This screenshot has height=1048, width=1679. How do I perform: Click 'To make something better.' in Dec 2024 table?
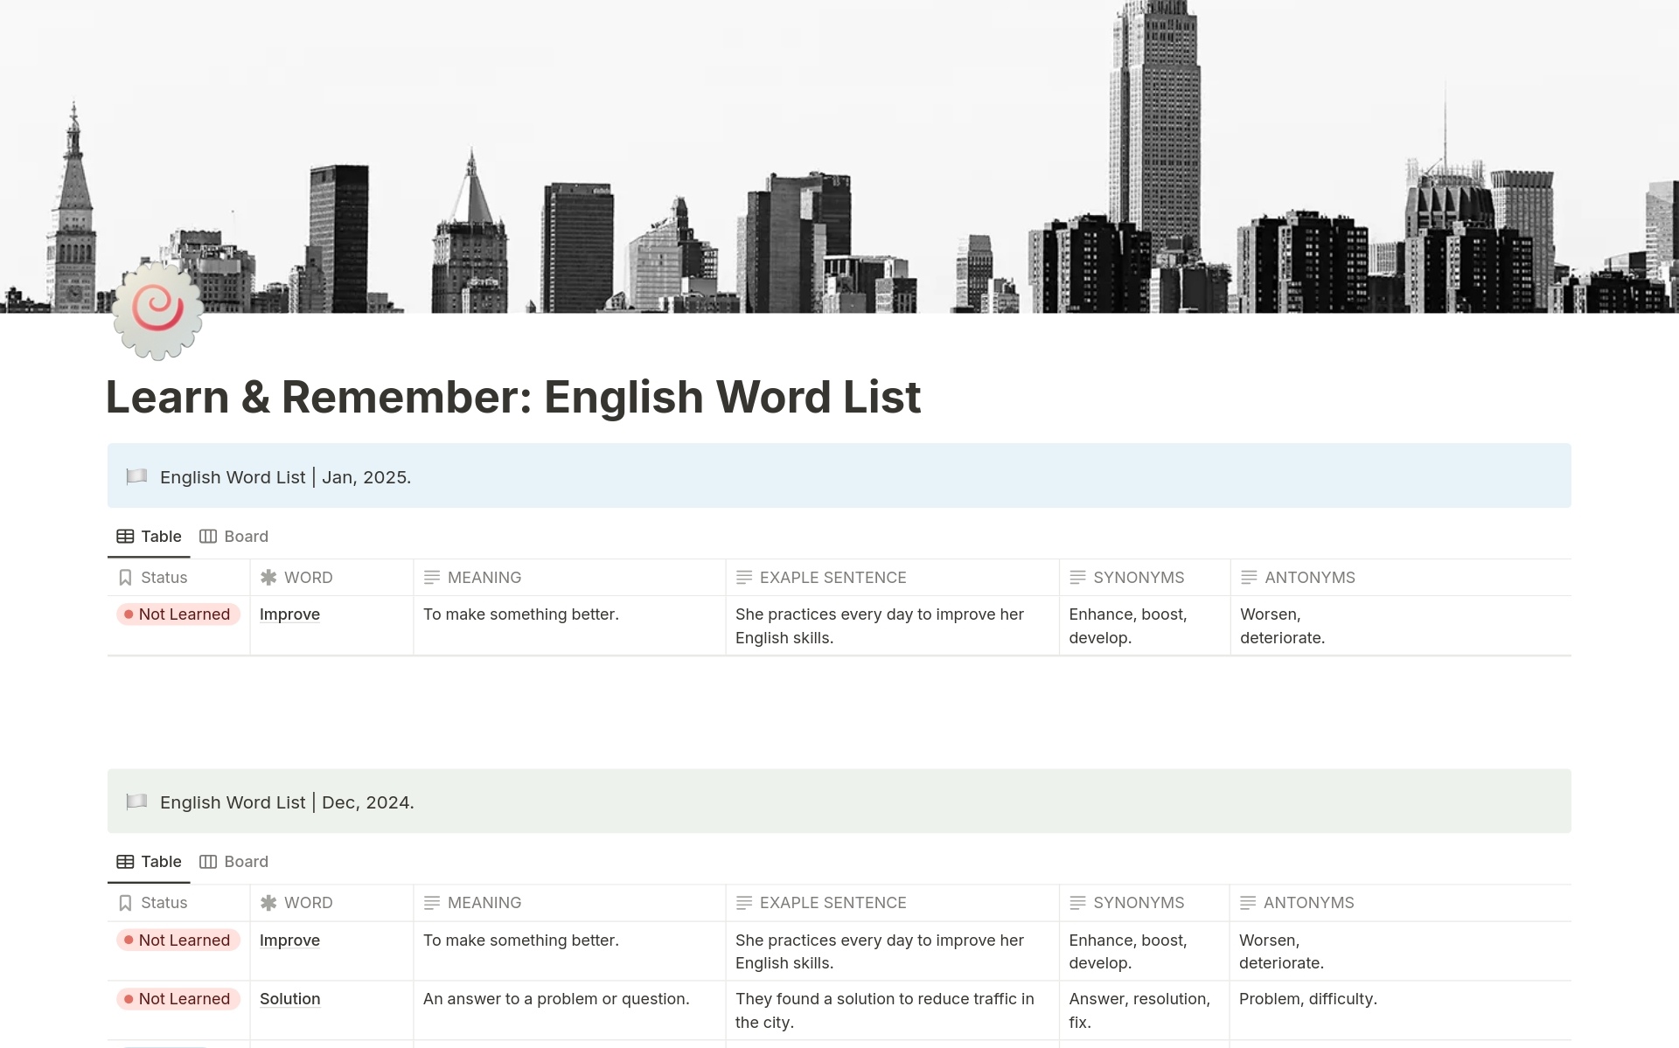pyautogui.click(x=521, y=940)
